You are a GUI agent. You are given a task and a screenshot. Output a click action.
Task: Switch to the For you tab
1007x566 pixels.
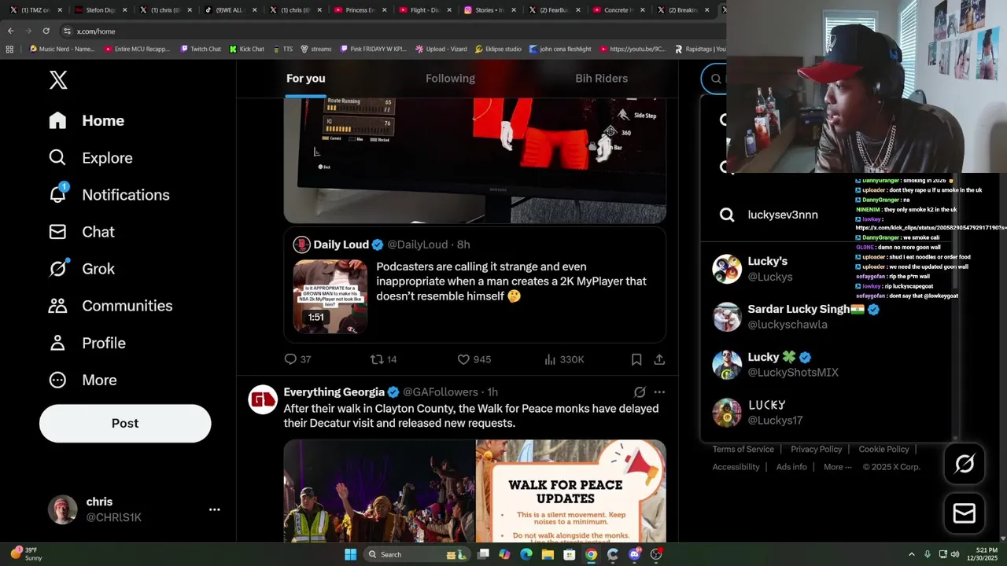point(305,79)
